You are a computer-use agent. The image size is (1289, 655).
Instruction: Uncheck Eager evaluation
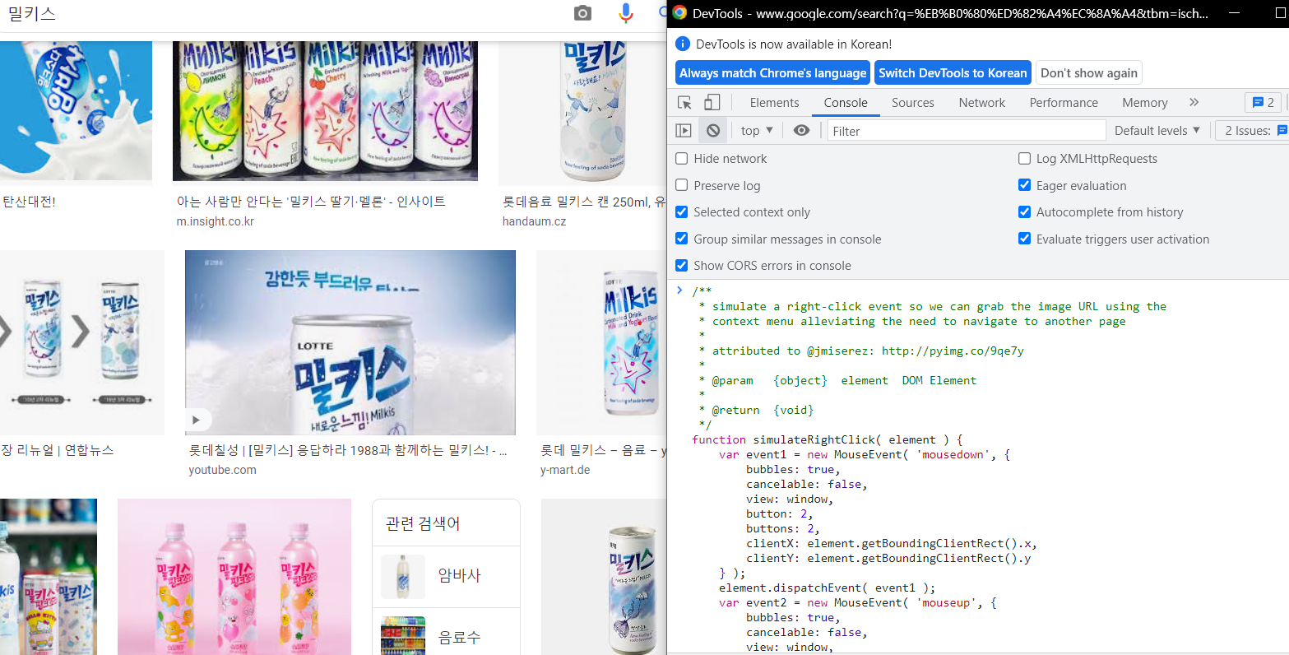(x=1025, y=185)
